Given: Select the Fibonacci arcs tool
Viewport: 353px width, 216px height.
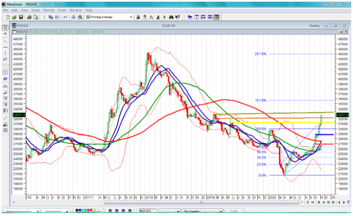Looking at the screenshot, I should coord(5,86).
